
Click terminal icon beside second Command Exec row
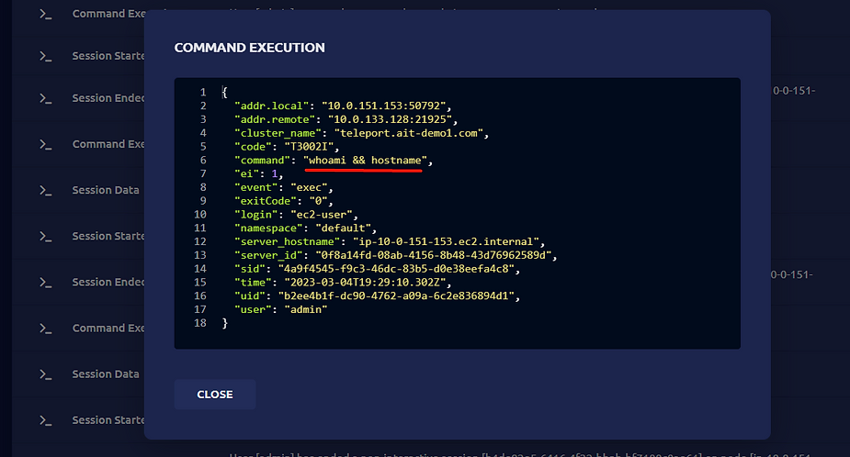click(x=46, y=144)
